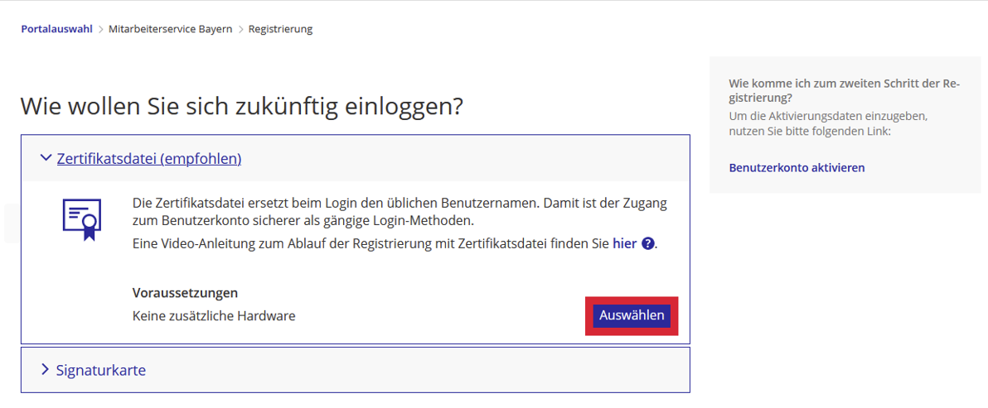Click the breadcrumb arrow after Portalauswahl
988x408 pixels.
[x=101, y=29]
